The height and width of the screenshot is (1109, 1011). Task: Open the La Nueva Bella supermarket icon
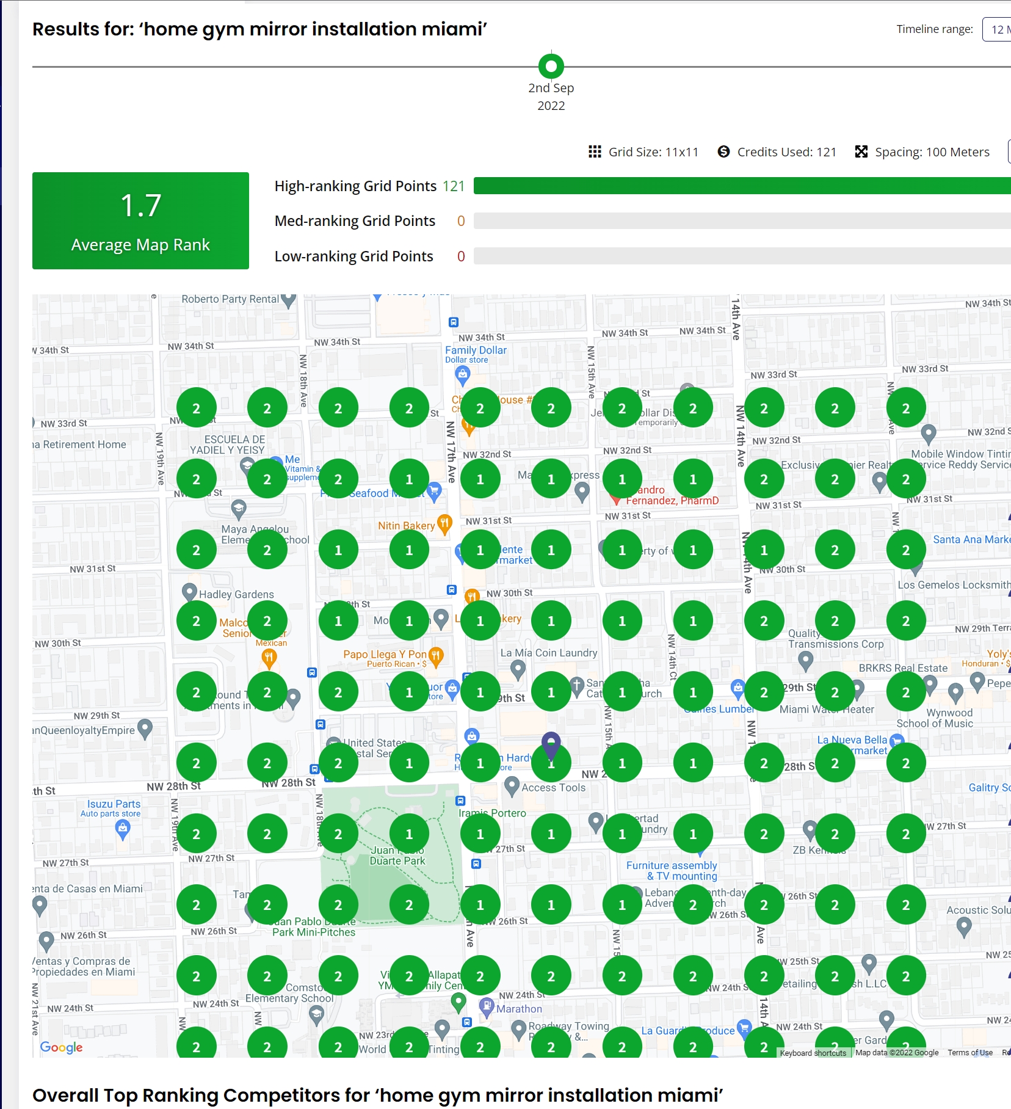896,741
